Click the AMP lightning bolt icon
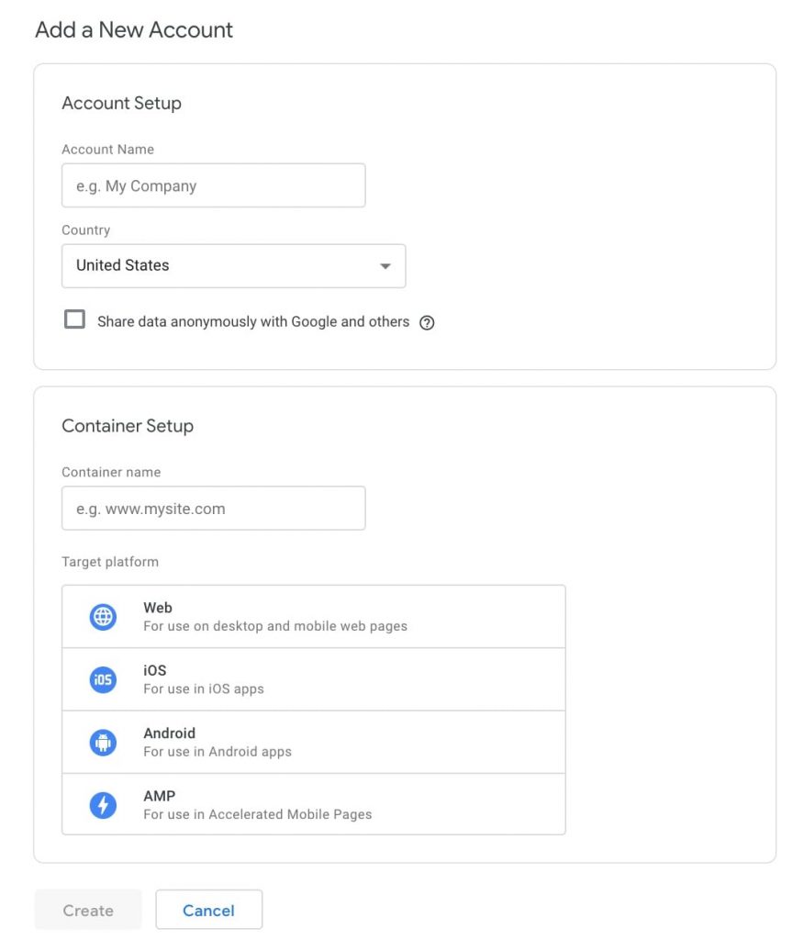This screenshot has width=792, height=940. 102,804
